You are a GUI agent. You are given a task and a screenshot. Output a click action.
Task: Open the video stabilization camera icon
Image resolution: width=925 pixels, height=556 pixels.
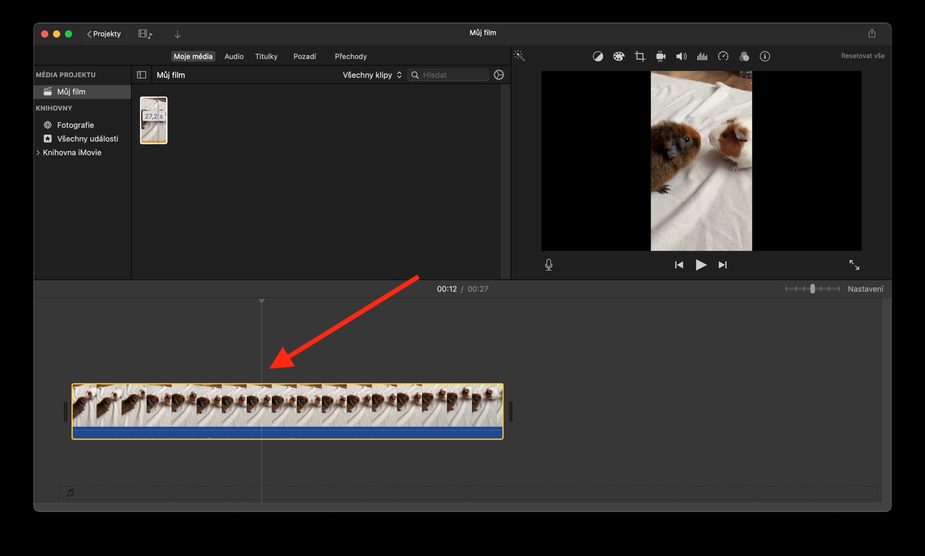pyautogui.click(x=661, y=56)
